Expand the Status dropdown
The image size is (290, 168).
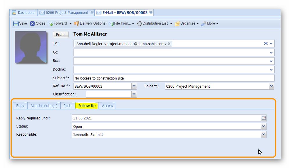[264, 126]
